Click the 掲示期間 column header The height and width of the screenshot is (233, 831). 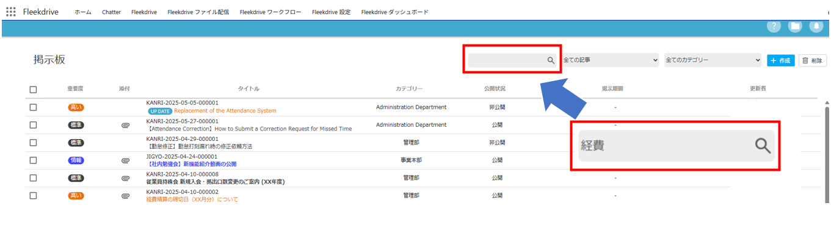coord(612,89)
